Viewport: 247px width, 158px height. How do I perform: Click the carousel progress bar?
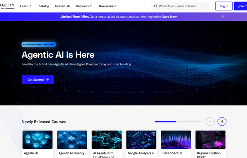pos(178,122)
